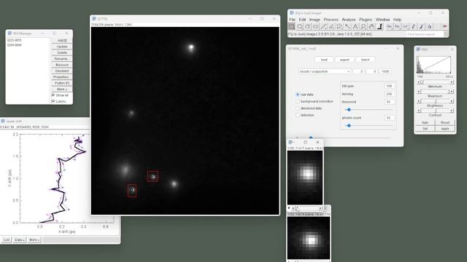Open the More dropdown in drift plot window
The image size is (467, 262).
pos(34,239)
